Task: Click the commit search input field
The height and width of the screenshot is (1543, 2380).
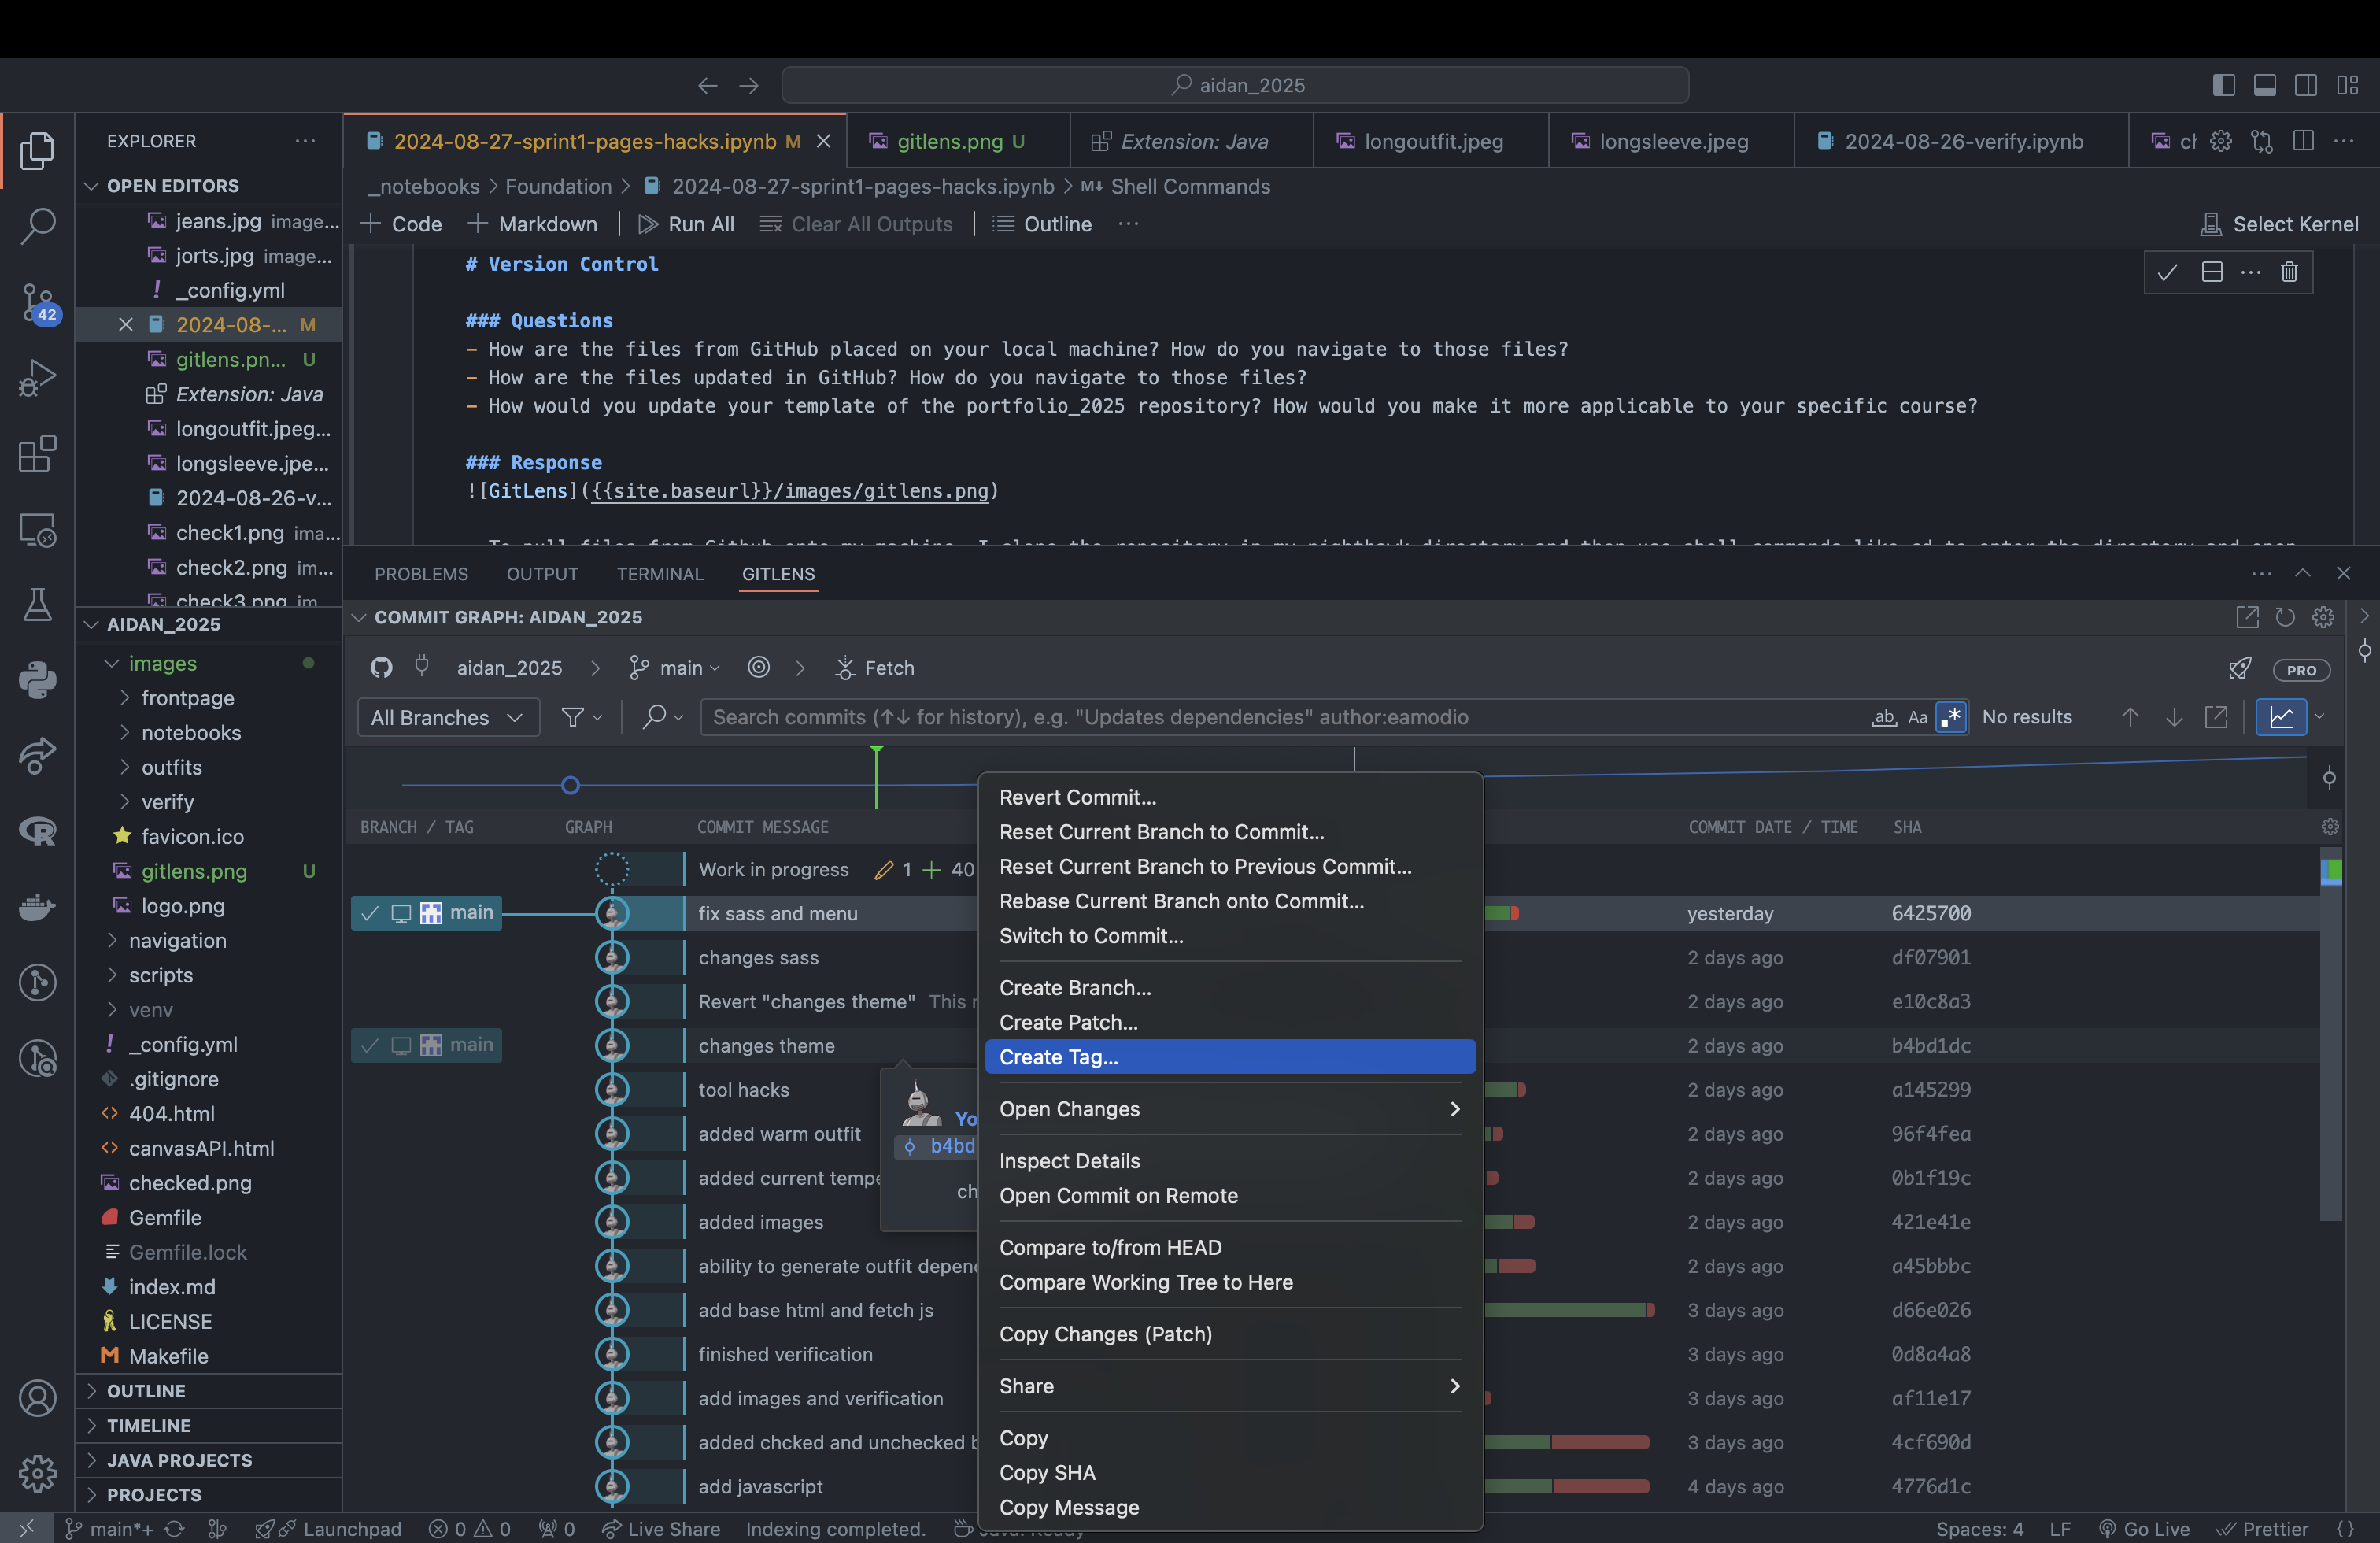Action: 1285,717
